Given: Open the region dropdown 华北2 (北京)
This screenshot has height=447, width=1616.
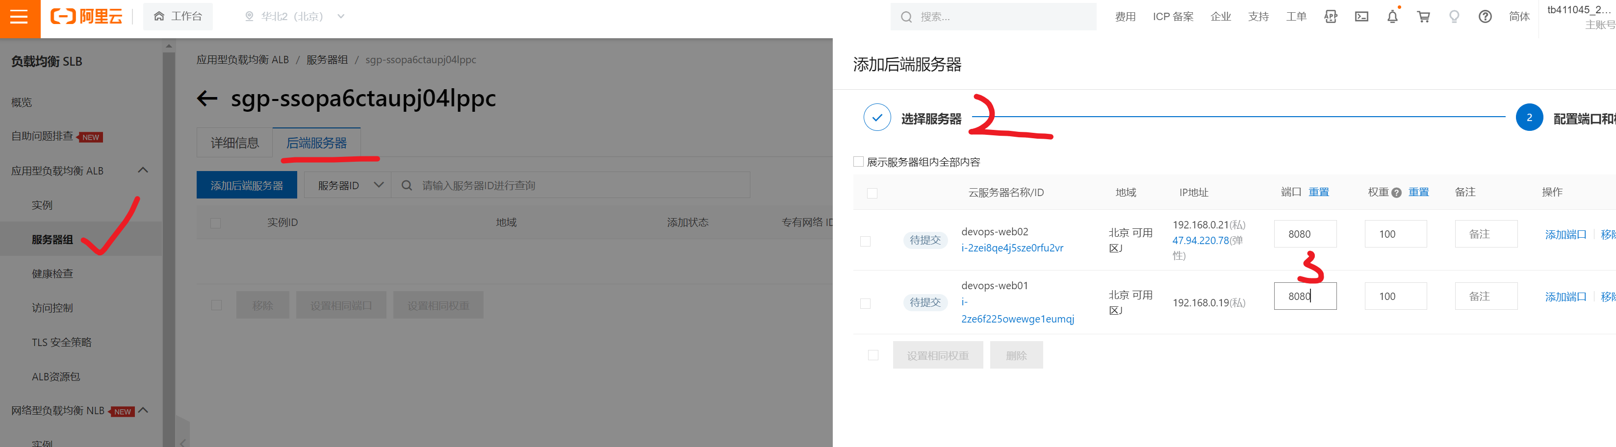Looking at the screenshot, I should (295, 17).
